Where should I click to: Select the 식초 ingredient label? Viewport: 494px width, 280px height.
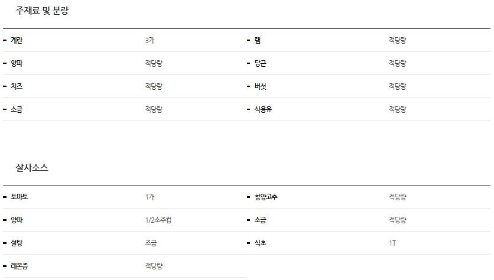(x=261, y=243)
